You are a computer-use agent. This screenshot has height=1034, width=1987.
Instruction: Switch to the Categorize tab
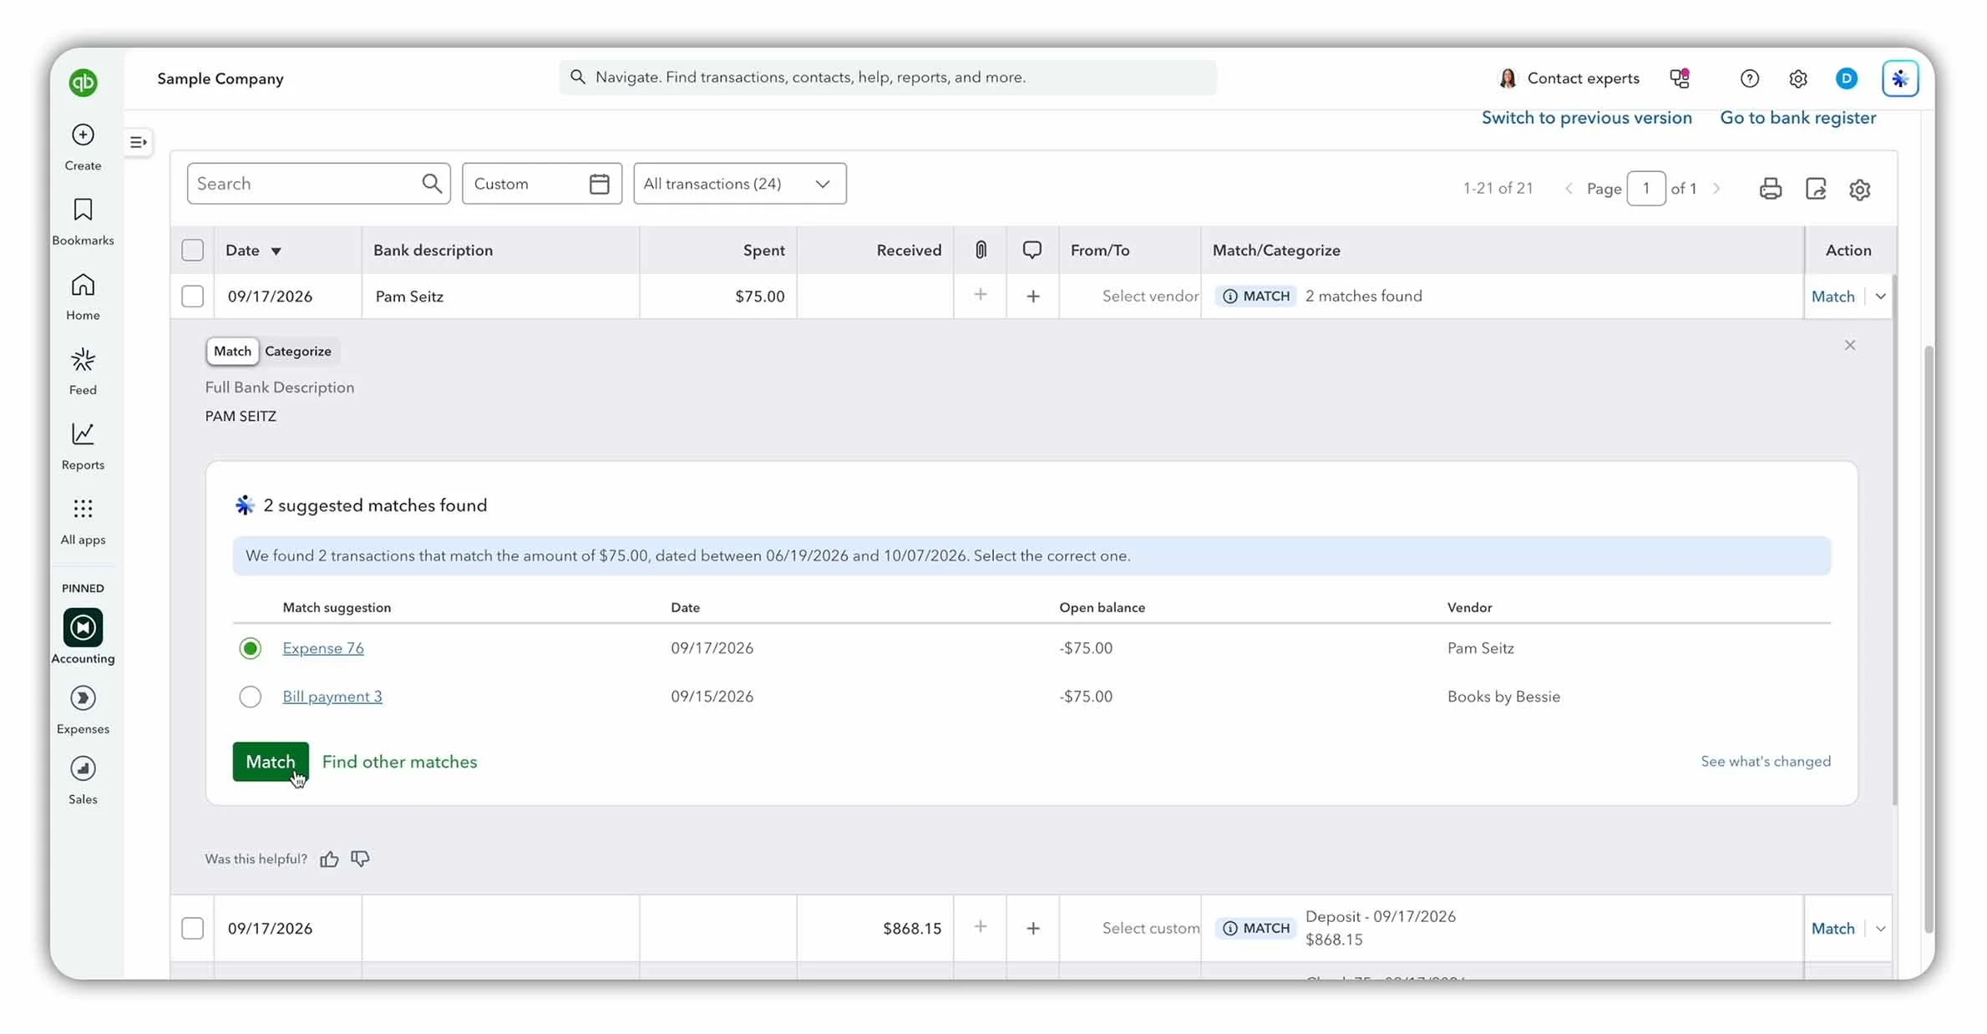[x=298, y=352]
